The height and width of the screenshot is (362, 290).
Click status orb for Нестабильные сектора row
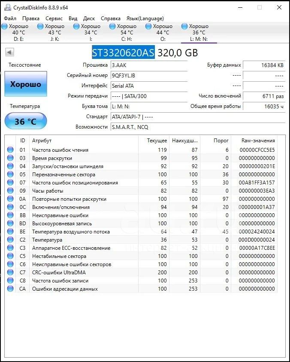click(x=10, y=256)
